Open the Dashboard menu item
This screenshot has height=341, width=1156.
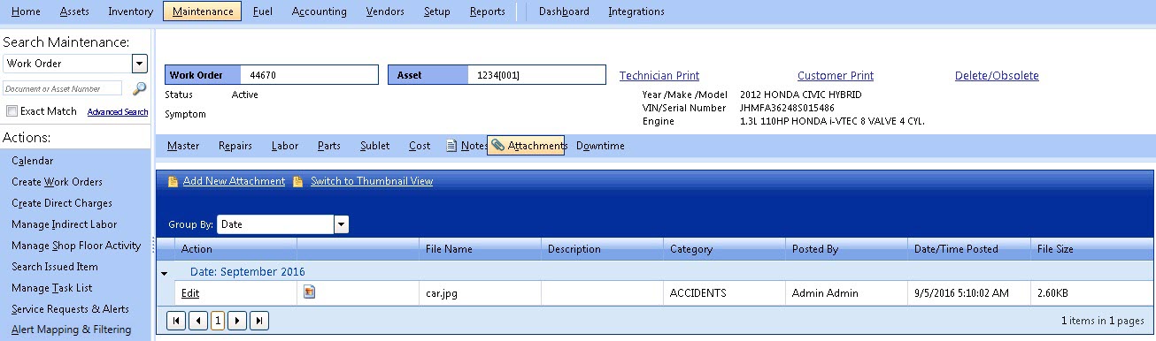point(564,11)
